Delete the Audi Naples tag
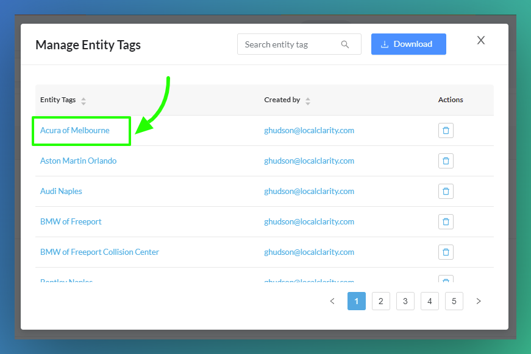The height and width of the screenshot is (354, 531). coord(446,191)
